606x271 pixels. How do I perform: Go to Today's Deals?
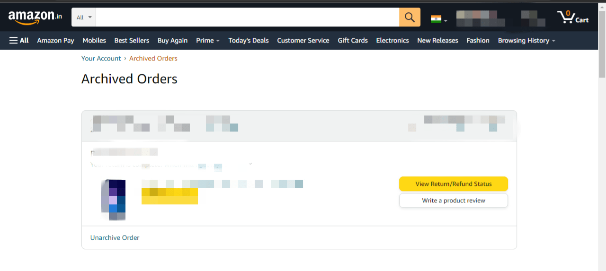[x=249, y=41]
